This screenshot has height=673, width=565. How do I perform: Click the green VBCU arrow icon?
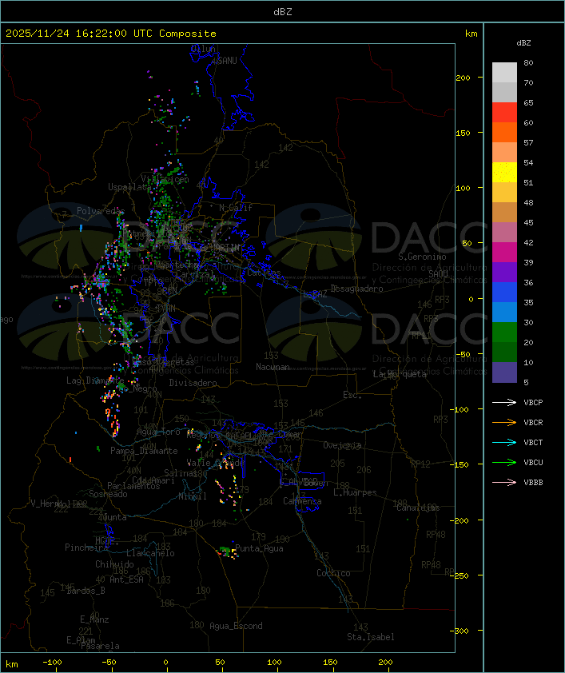coord(504,462)
